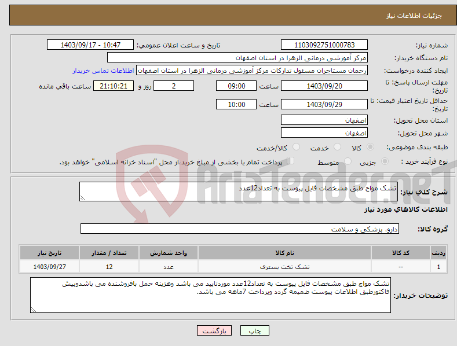
Task: Click response deadline time 09:00
Action: [x=236, y=86]
